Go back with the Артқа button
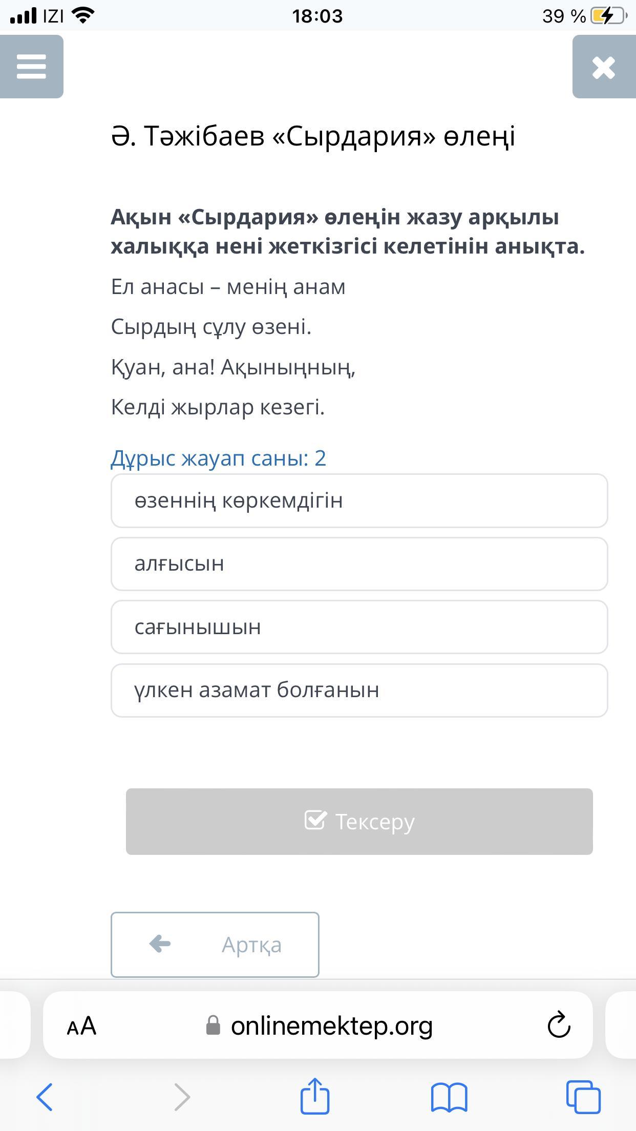The width and height of the screenshot is (636, 1131). [215, 945]
